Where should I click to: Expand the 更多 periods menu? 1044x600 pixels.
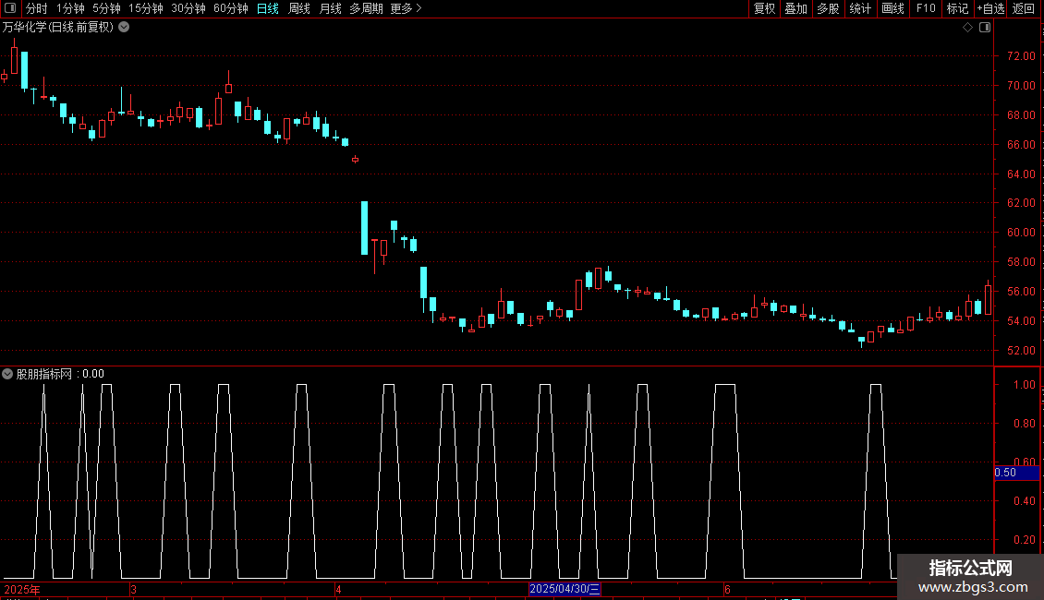click(406, 8)
